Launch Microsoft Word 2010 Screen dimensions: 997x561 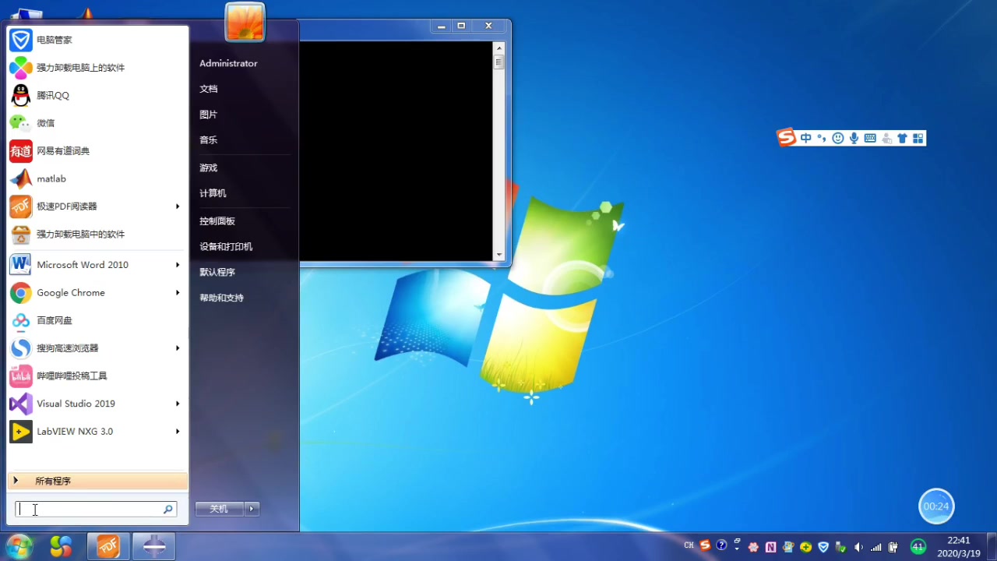pos(97,265)
